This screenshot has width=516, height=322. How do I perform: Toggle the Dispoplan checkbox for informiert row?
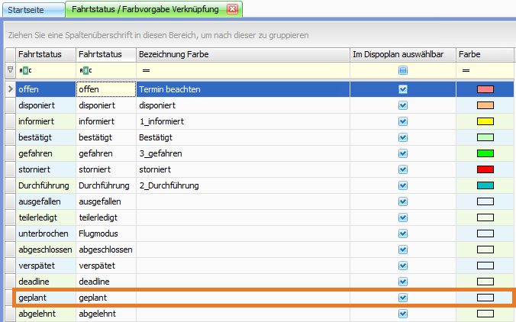coord(403,121)
